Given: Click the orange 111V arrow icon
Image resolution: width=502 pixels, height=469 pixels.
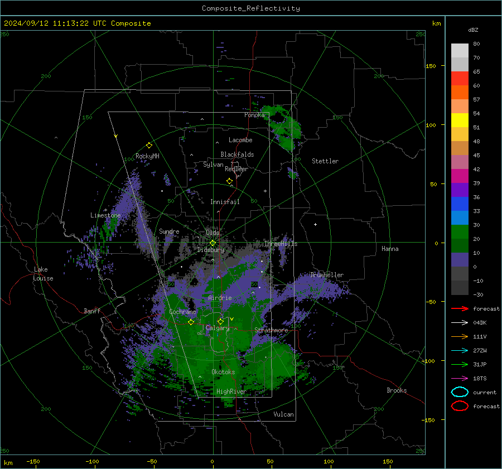Looking at the screenshot, I should click(x=460, y=336).
